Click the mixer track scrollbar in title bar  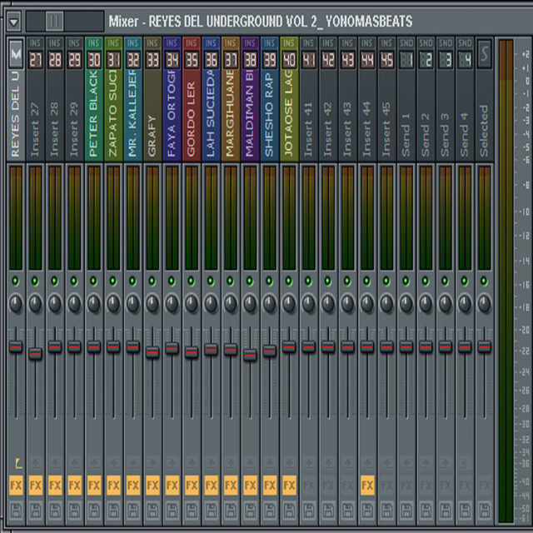(x=54, y=21)
